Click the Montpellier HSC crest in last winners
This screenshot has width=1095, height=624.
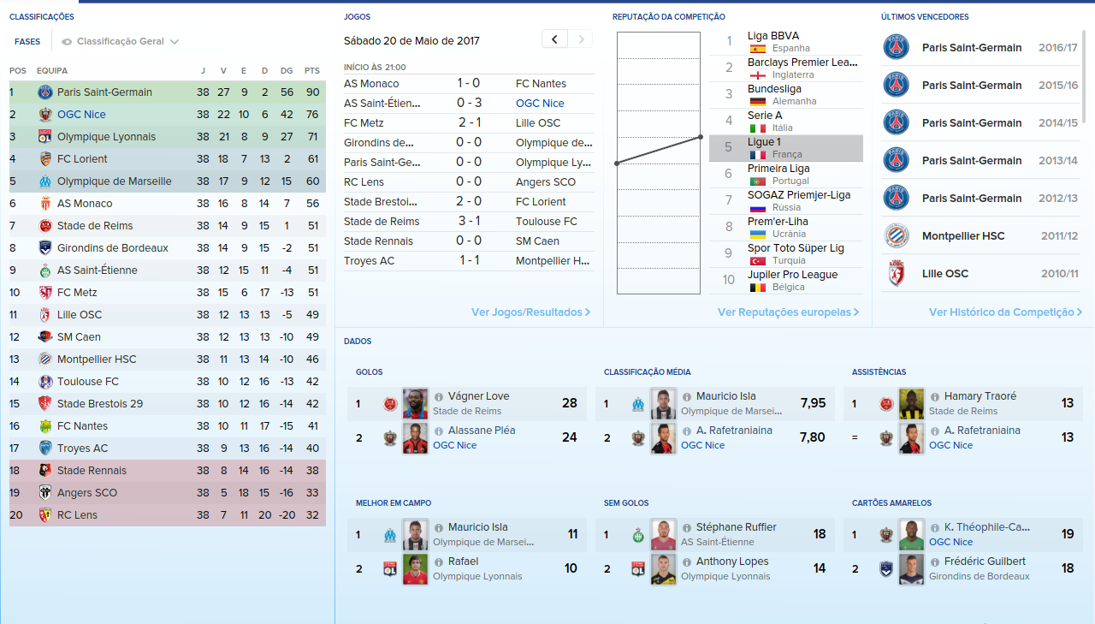[896, 235]
